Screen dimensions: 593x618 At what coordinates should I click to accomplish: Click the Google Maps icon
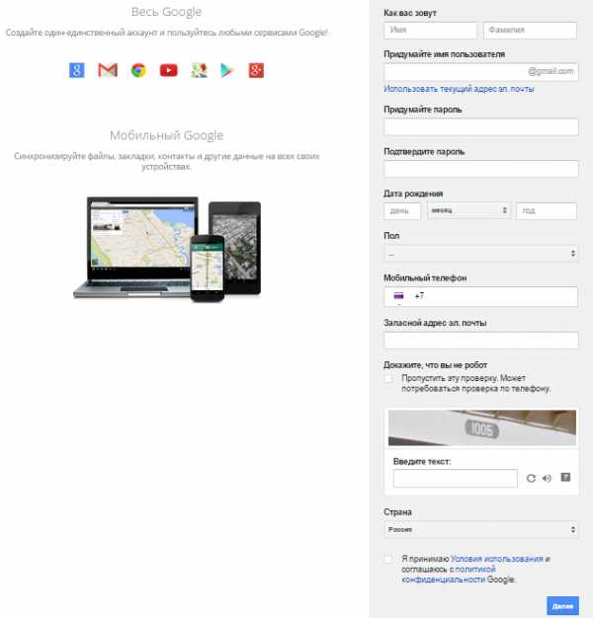tap(200, 70)
